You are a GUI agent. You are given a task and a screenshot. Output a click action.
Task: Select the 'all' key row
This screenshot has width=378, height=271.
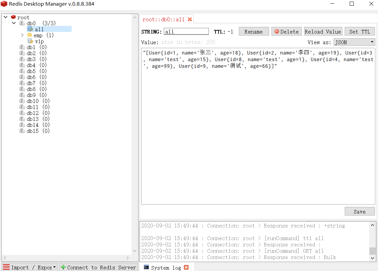click(49, 29)
